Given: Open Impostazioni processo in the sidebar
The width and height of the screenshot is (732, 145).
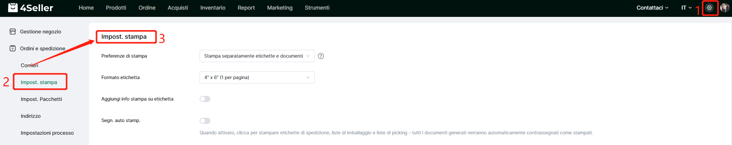Looking at the screenshot, I should click(47, 133).
